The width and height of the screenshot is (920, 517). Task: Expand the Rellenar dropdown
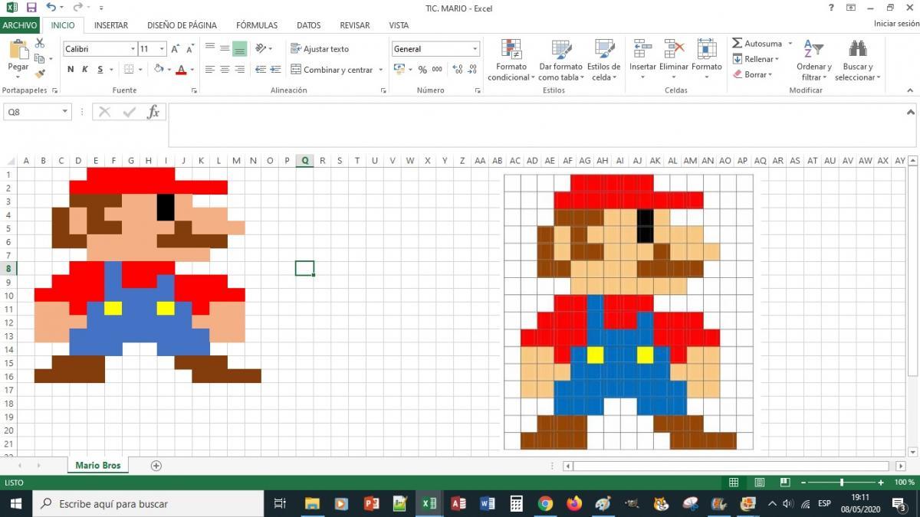[777, 59]
